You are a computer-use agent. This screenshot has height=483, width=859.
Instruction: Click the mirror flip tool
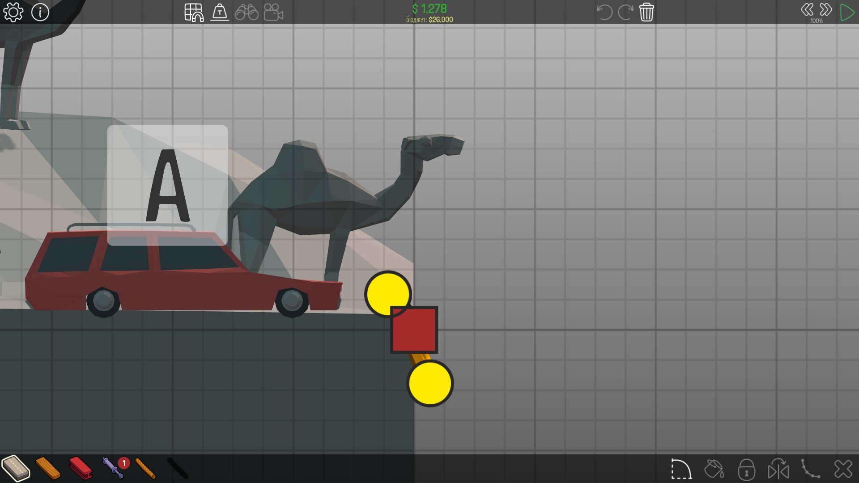(778, 469)
